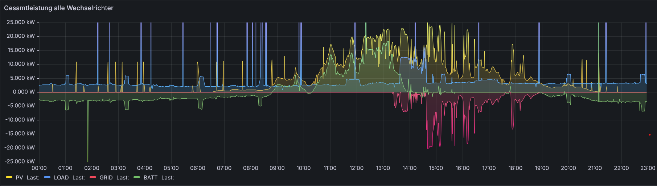Click the green BATT legend color swatch
The width and height of the screenshot is (657, 186).
(x=137, y=178)
